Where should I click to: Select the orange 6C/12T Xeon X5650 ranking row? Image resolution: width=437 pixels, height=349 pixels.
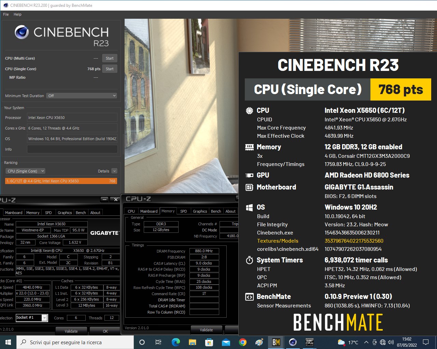[61, 181]
